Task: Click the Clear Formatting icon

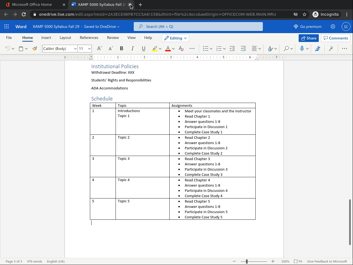Action: click(x=181, y=49)
